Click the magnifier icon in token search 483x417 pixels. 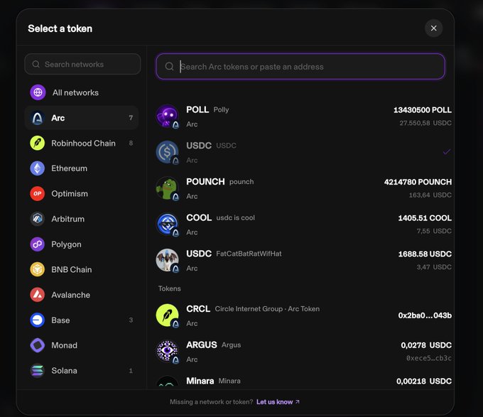[170, 67]
